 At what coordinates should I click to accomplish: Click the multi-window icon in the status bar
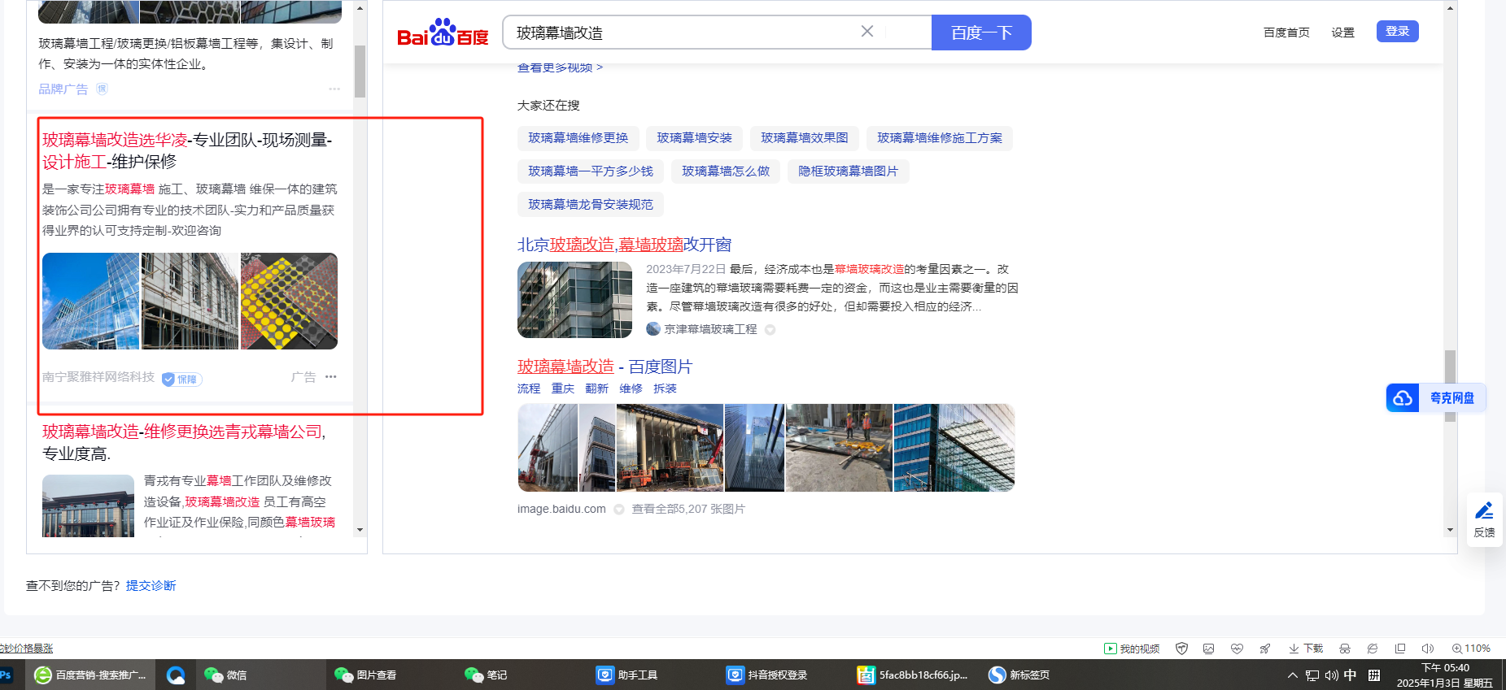(x=1400, y=649)
